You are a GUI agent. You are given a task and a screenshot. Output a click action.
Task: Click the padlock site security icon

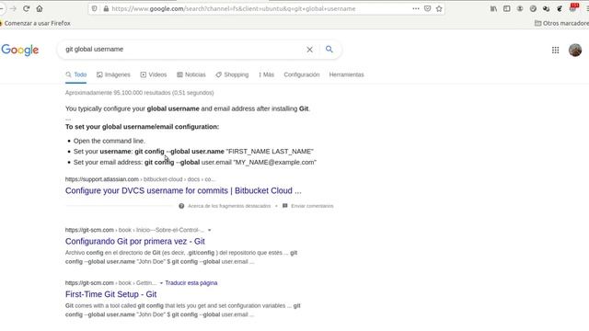[x=106, y=8]
